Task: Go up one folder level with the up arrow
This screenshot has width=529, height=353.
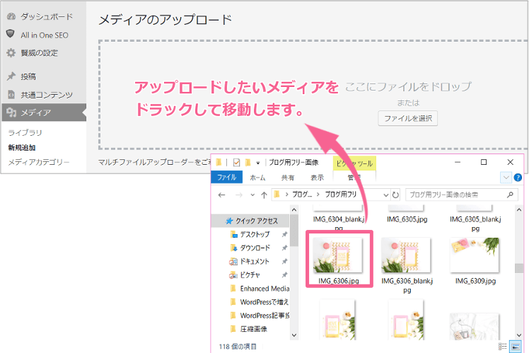Action: tap(264, 195)
